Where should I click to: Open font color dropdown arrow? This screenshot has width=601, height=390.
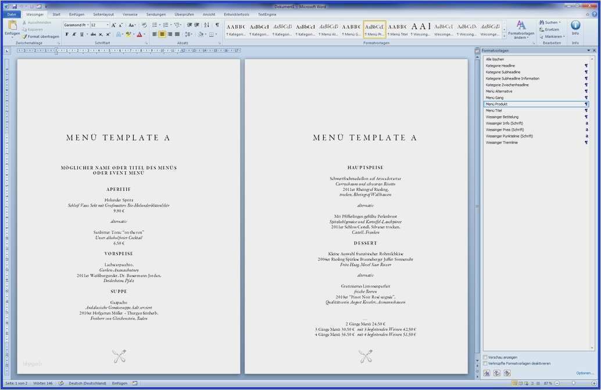pyautogui.click(x=144, y=34)
